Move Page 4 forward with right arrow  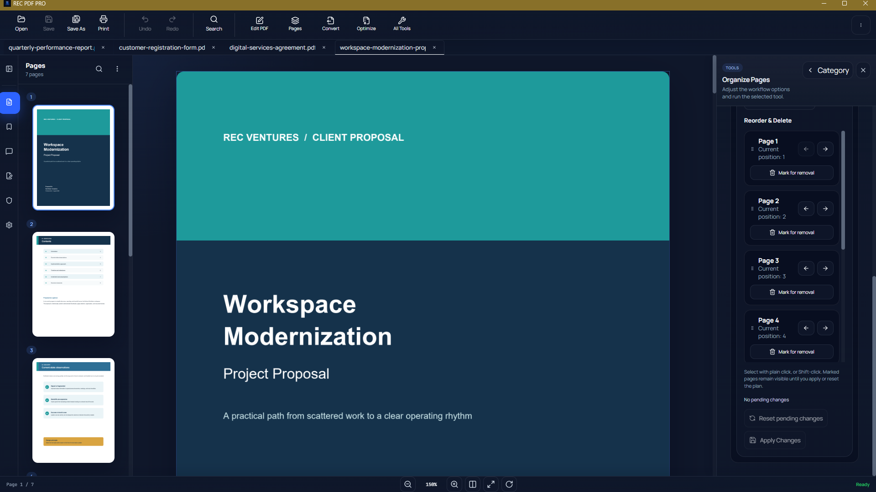[825, 328]
